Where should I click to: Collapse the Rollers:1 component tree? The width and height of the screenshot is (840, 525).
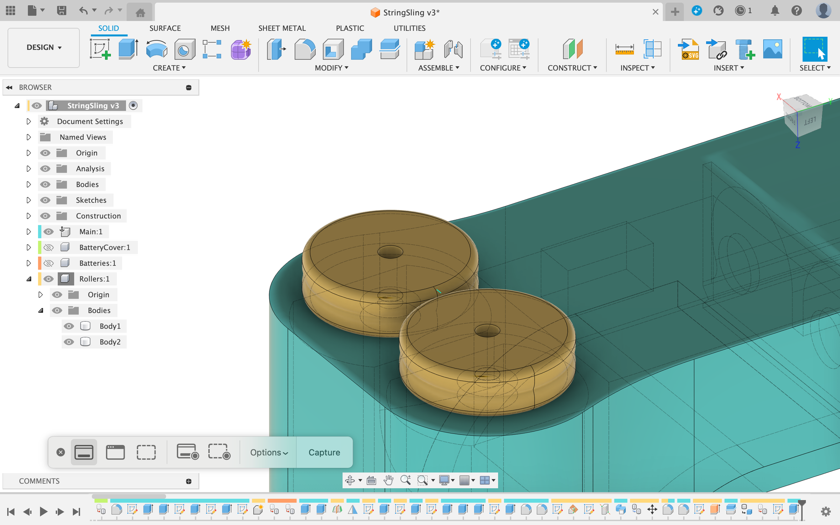point(29,279)
